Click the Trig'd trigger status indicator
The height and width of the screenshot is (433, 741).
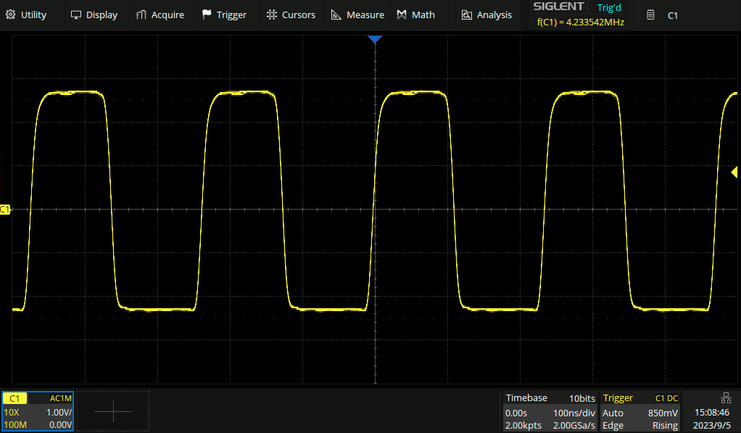click(x=608, y=7)
